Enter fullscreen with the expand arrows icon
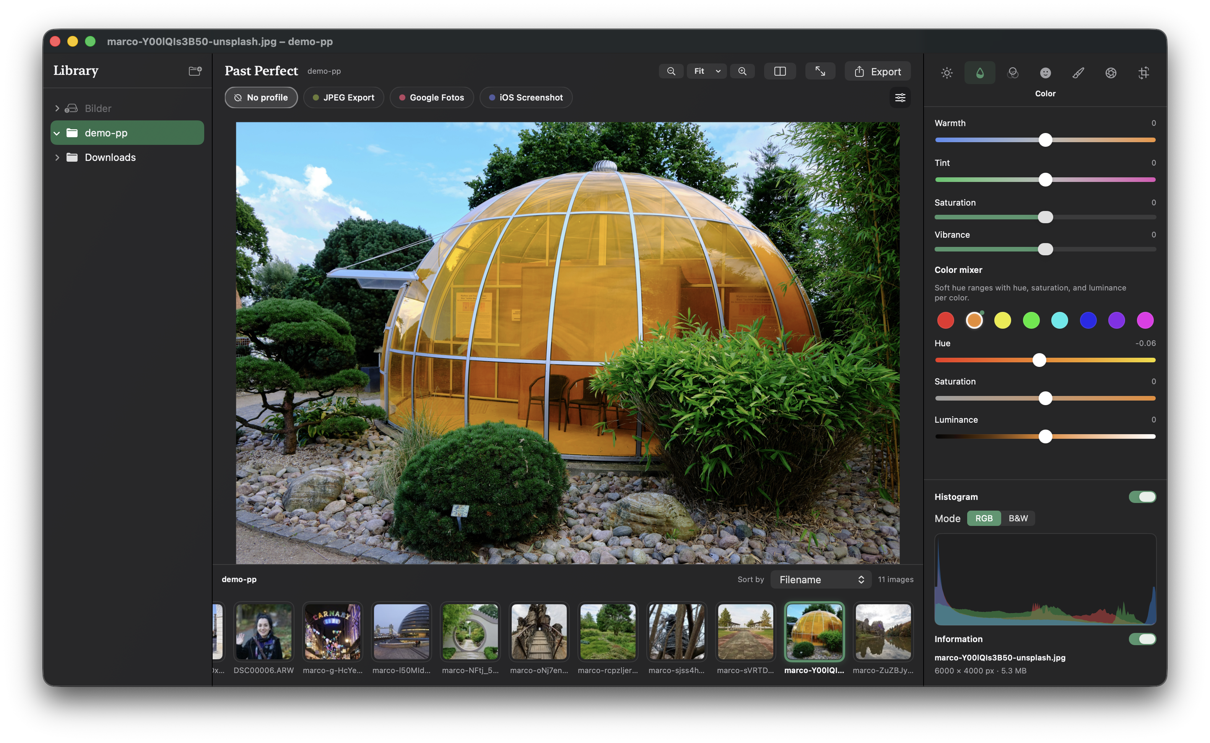 click(x=820, y=71)
